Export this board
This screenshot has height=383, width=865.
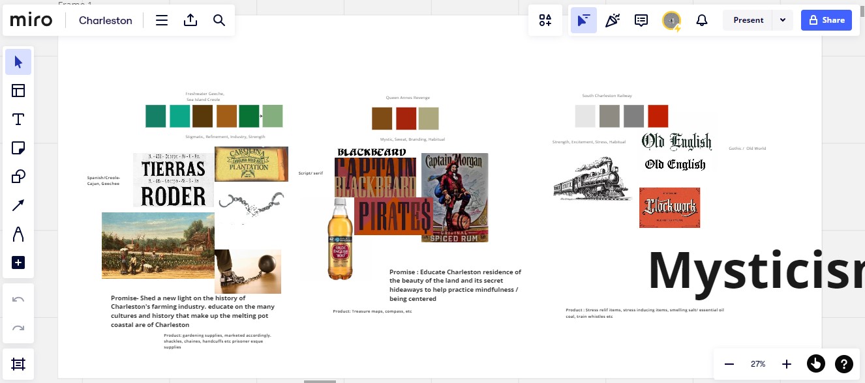[190, 20]
